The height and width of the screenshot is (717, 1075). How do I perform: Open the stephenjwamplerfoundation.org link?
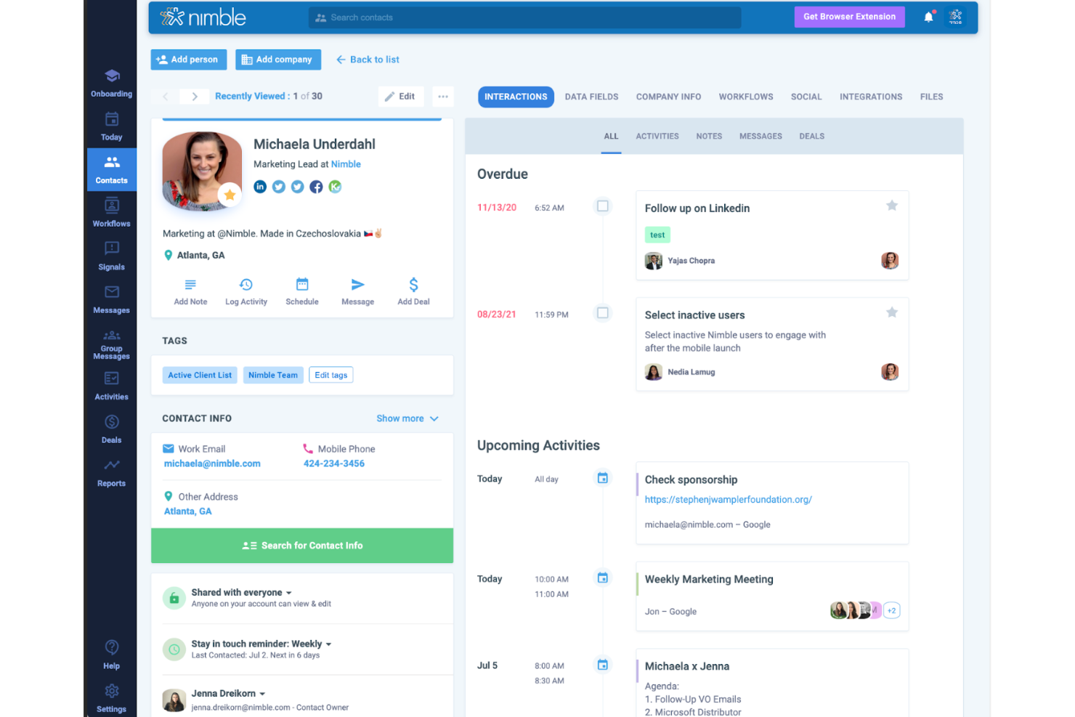coord(729,500)
